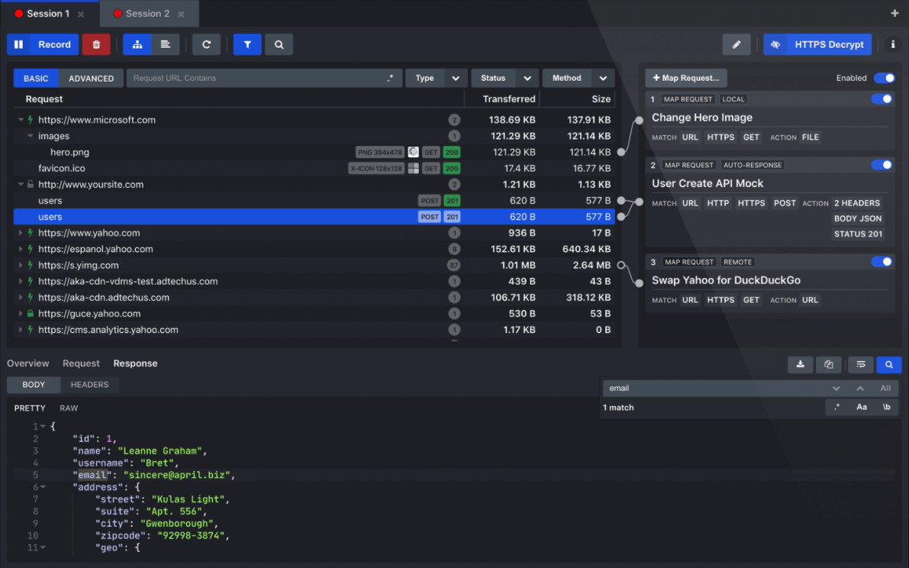Select All matches in the search bar
Viewport: 909px width, 568px height.
pyautogui.click(x=885, y=389)
